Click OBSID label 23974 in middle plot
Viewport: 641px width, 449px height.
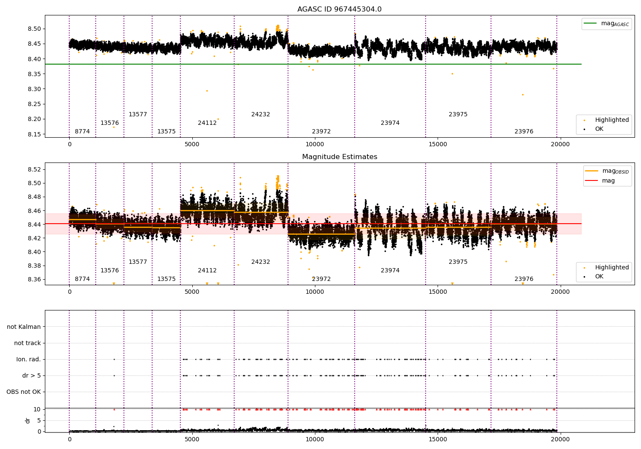[x=390, y=271]
